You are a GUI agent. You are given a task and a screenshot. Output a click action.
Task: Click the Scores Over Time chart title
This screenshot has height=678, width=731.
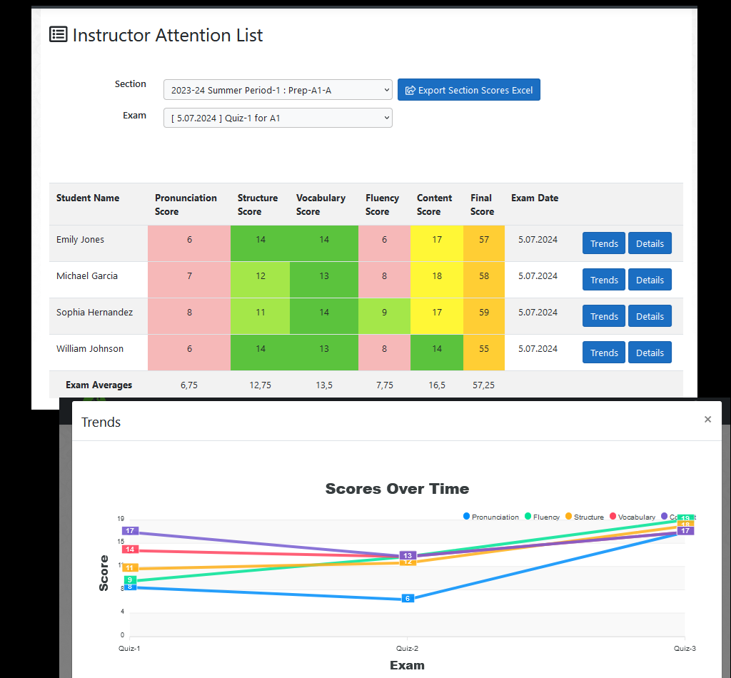click(x=397, y=489)
